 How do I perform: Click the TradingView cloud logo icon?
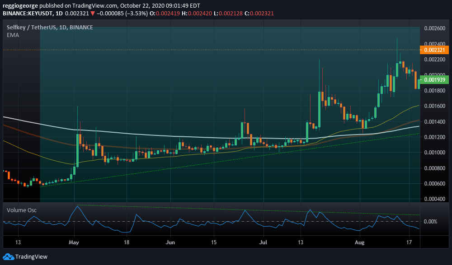pos(8,256)
